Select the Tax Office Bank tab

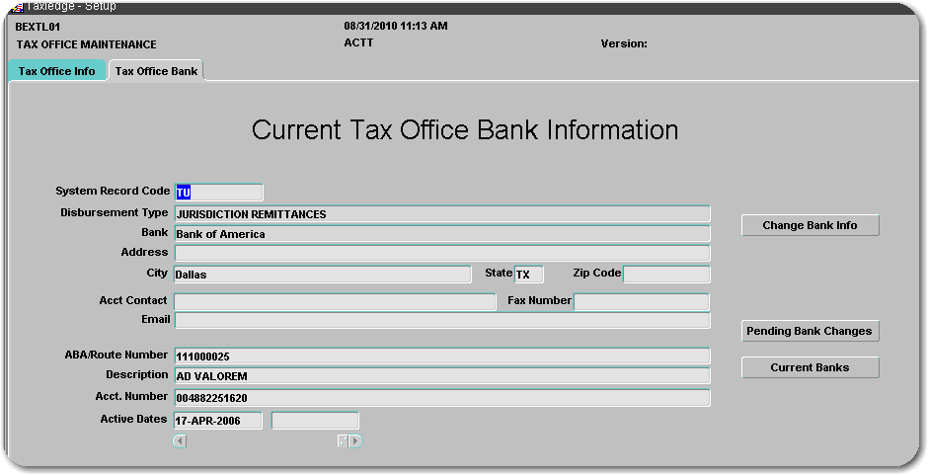click(156, 71)
